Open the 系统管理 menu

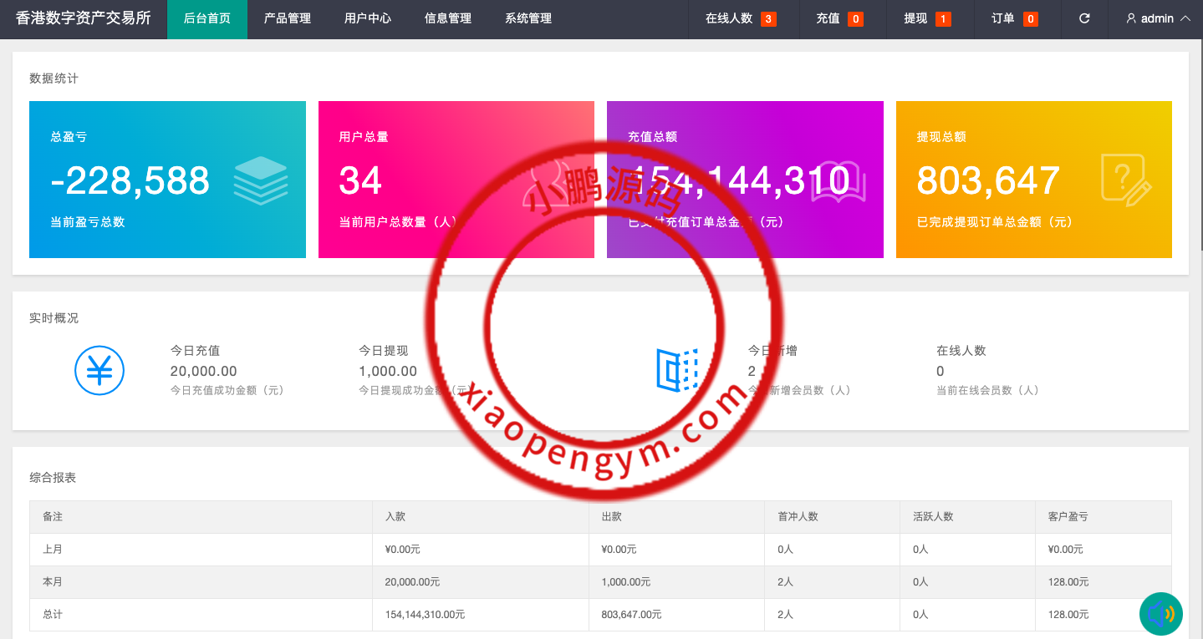pos(528,18)
